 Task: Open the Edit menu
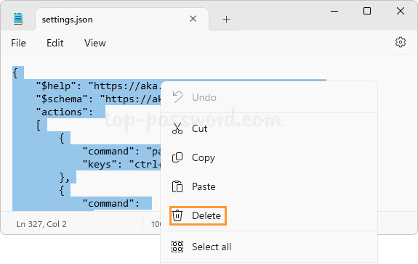pos(55,43)
